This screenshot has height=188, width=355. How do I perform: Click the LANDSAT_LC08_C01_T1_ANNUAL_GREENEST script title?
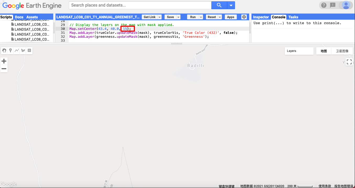(x=98, y=17)
